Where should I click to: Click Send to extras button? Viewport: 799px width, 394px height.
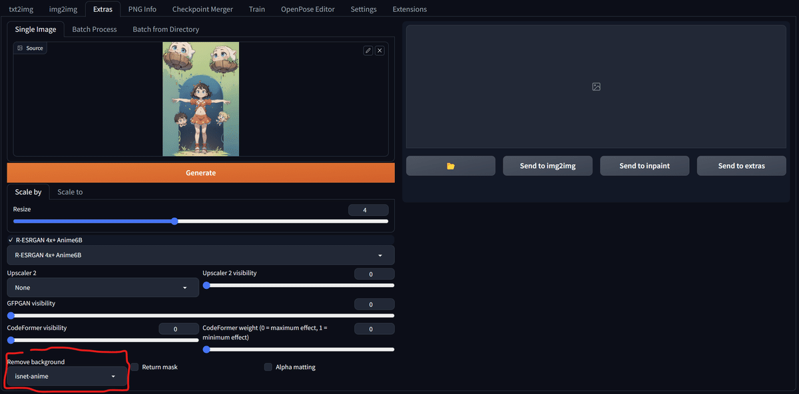click(x=742, y=166)
